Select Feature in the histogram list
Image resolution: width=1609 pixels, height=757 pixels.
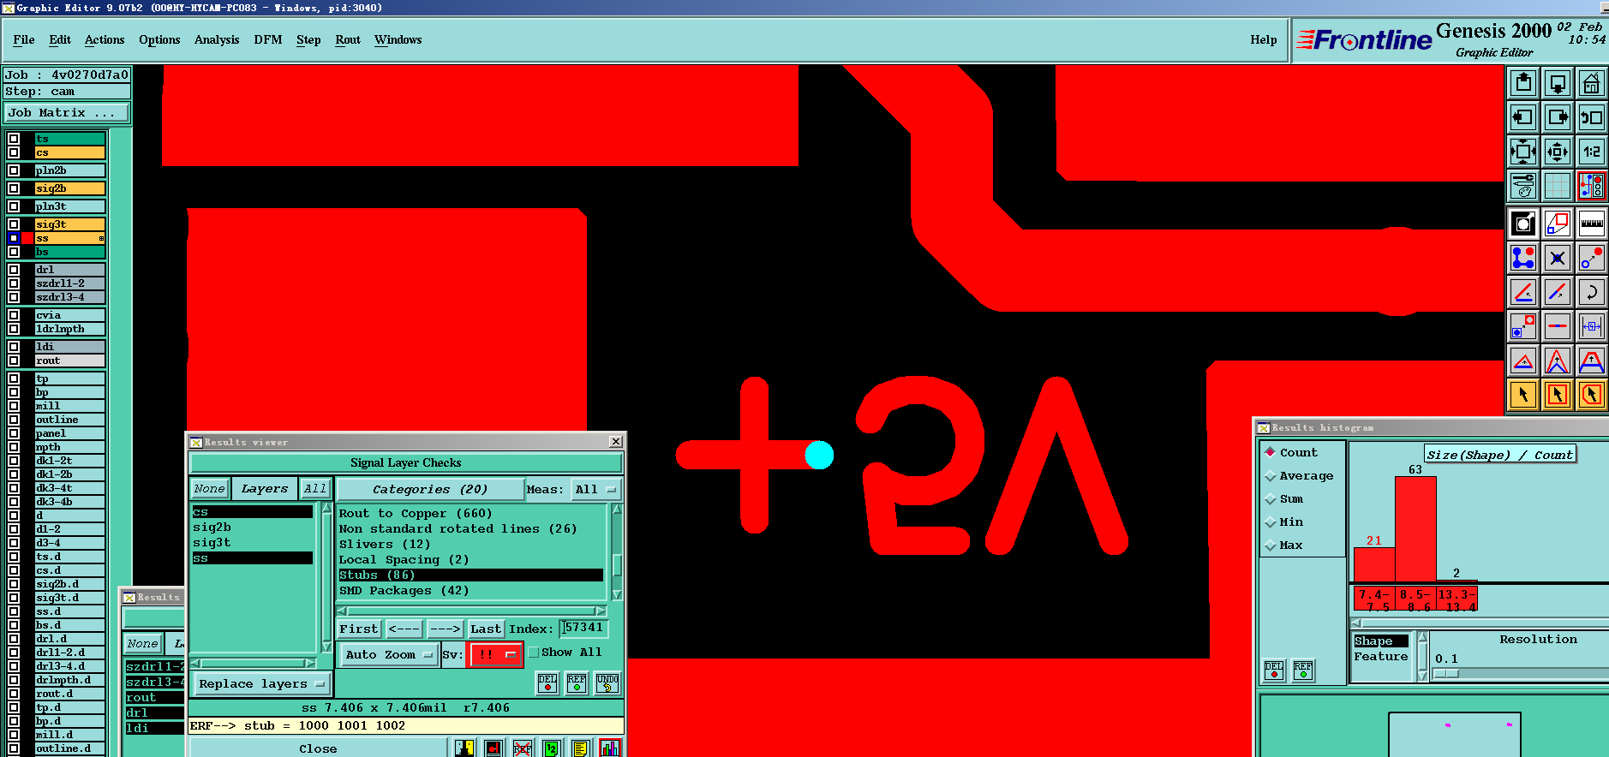tap(1380, 657)
